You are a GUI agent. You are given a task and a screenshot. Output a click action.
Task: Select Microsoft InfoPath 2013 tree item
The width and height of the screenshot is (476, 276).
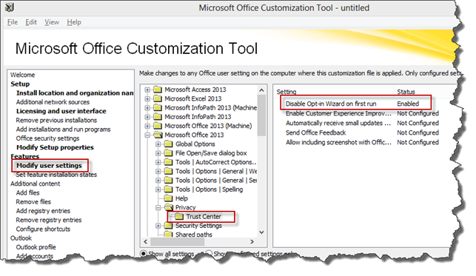(198, 117)
